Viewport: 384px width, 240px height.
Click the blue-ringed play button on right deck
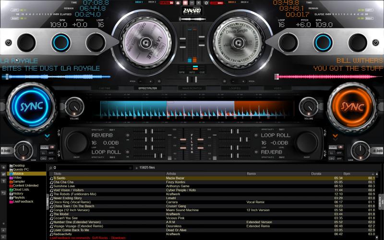pyautogui.click(x=323, y=43)
